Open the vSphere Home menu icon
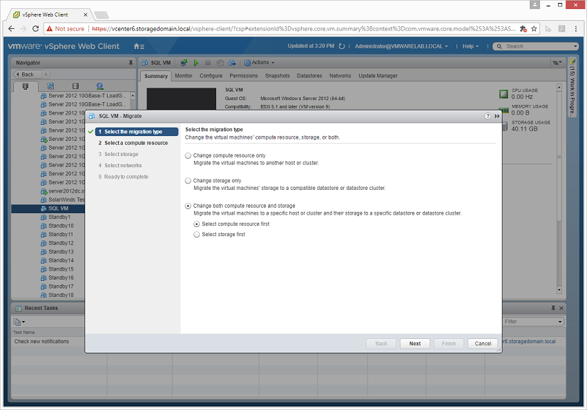Screen dimensions: 587x410 point(139,46)
